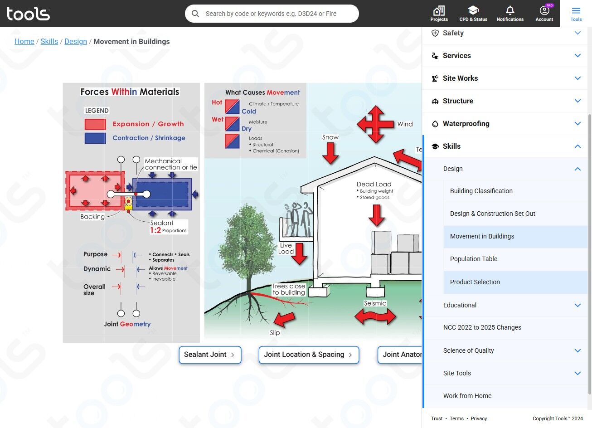Toggle the Tools hamburger menu
The width and height of the screenshot is (592, 428).
pyautogui.click(x=576, y=14)
